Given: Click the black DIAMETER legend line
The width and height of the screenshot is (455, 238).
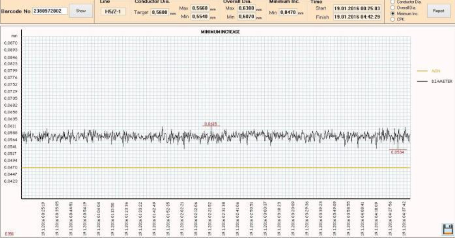Looking at the screenshot, I should click(423, 82).
